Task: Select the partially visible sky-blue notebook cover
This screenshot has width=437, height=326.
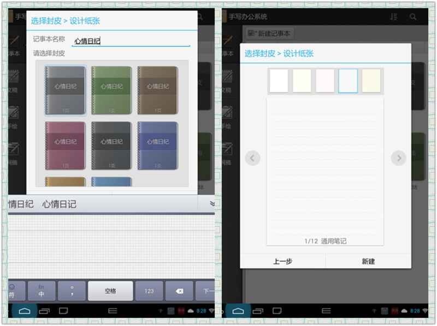Action: (x=111, y=182)
